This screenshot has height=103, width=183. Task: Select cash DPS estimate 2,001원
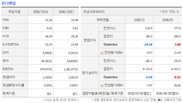[x=73, y=77]
